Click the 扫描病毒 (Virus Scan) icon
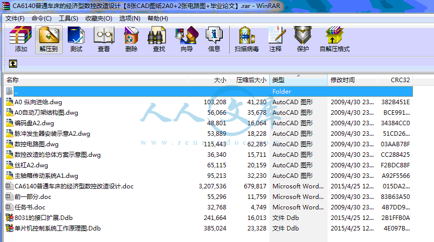 pyautogui.click(x=247, y=36)
